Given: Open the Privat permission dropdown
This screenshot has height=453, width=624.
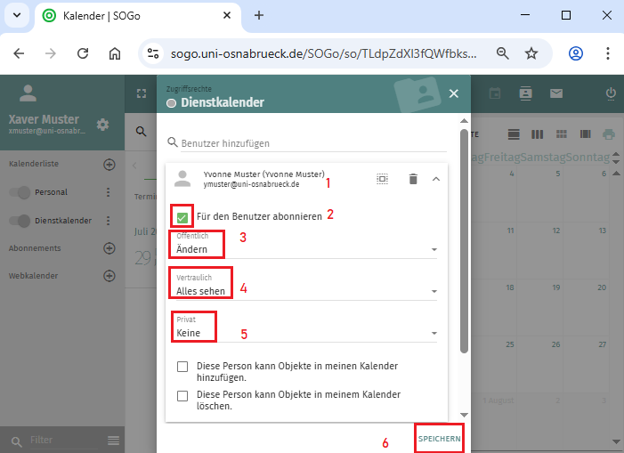Looking at the screenshot, I should click(x=303, y=333).
